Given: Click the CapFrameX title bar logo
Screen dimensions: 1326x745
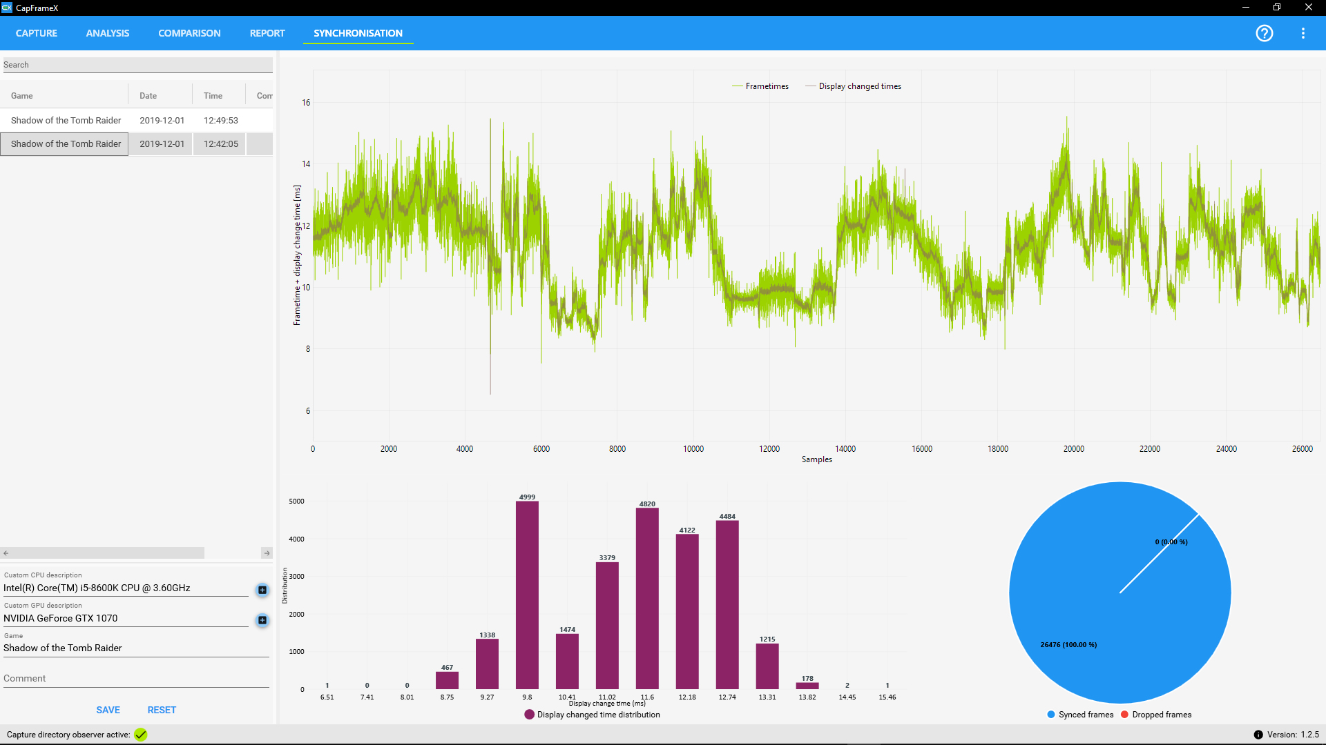Looking at the screenshot, I should [x=7, y=8].
